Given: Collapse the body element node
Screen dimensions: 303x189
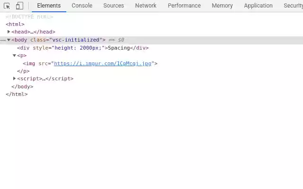Looking at the screenshot, I should click(x=9, y=40).
